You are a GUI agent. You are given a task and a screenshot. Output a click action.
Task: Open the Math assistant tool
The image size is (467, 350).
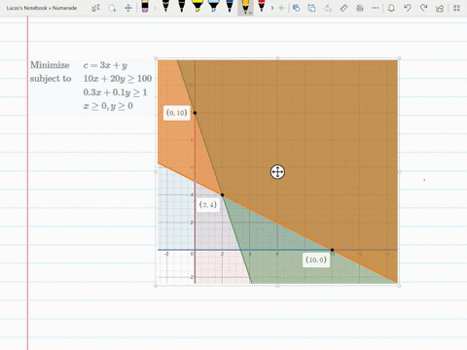(x=360, y=8)
